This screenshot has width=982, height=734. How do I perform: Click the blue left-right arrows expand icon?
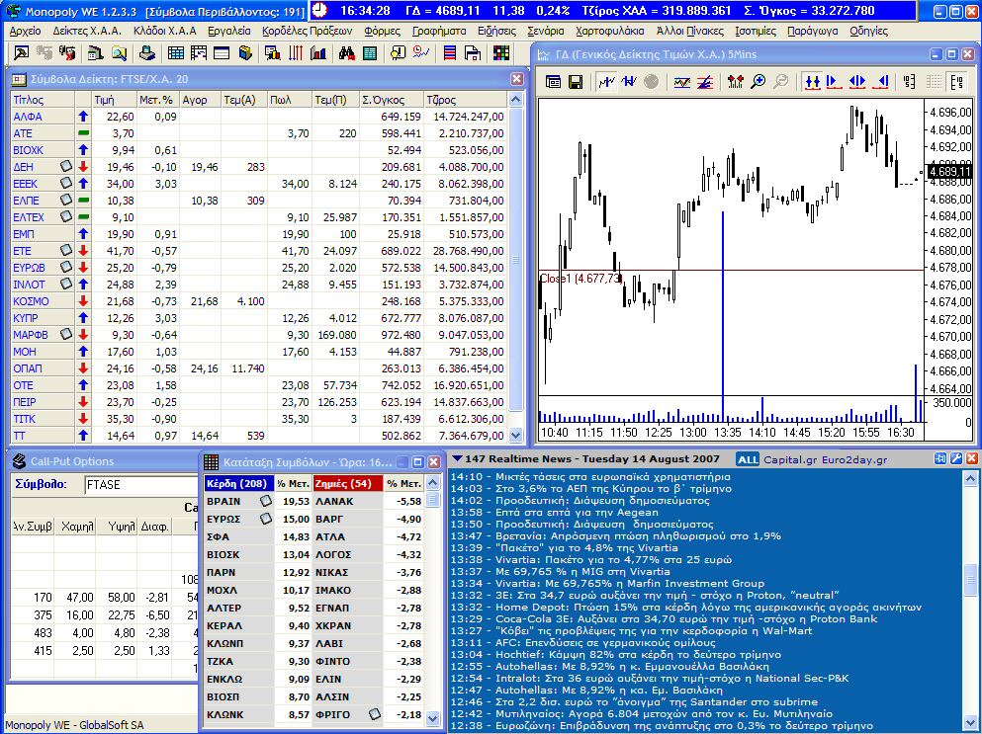pyautogui.click(x=857, y=81)
